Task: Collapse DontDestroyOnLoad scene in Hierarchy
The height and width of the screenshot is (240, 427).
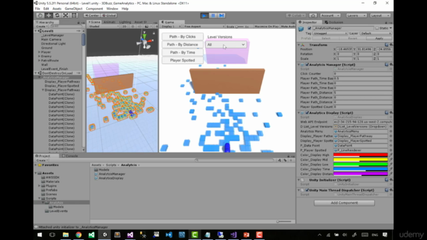Action: 35,73
